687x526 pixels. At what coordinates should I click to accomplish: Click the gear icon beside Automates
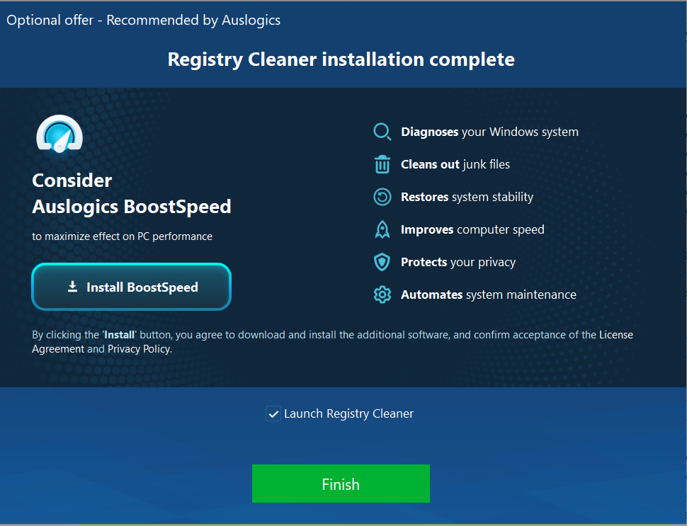click(x=382, y=295)
